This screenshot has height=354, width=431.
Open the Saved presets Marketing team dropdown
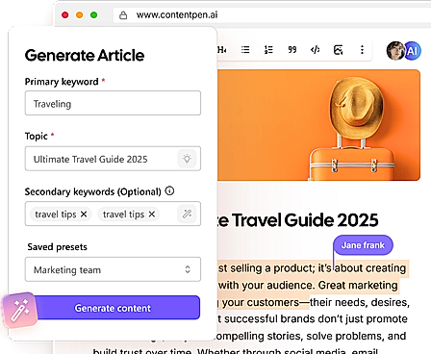click(x=113, y=269)
